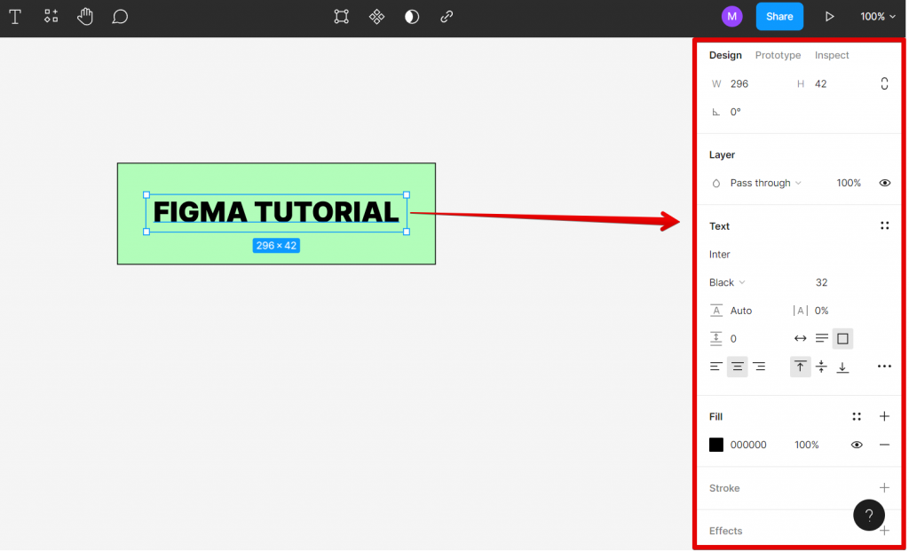Screen dimensions: 909x552
Task: Toggle visibility of the black fill
Action: (x=856, y=445)
